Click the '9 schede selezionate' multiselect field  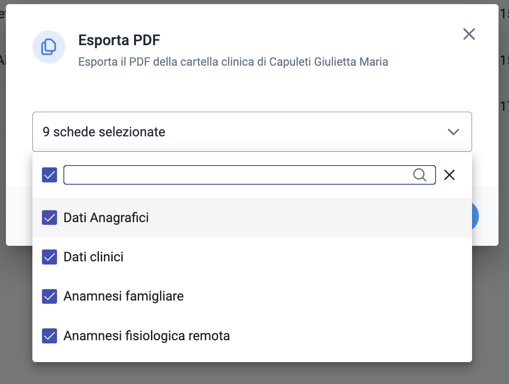pos(252,132)
